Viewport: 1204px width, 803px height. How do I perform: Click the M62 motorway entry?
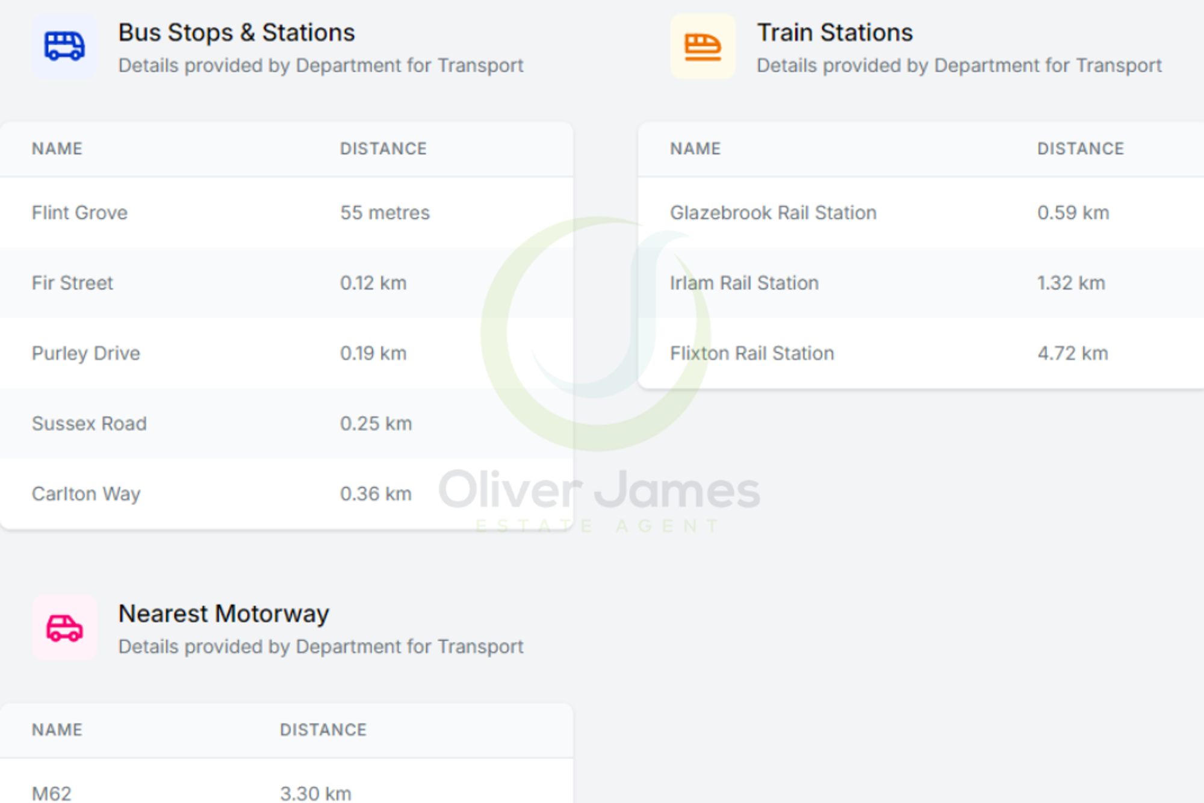point(52,793)
